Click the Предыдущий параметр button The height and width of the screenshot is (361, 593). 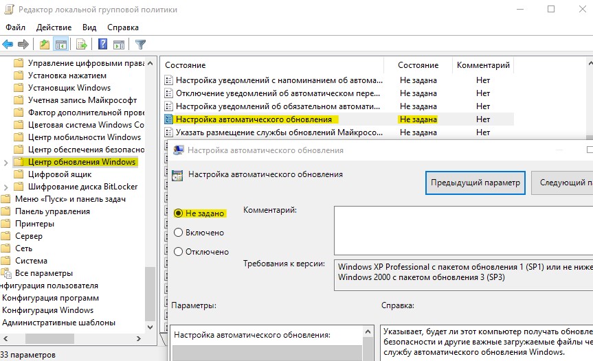(x=475, y=183)
